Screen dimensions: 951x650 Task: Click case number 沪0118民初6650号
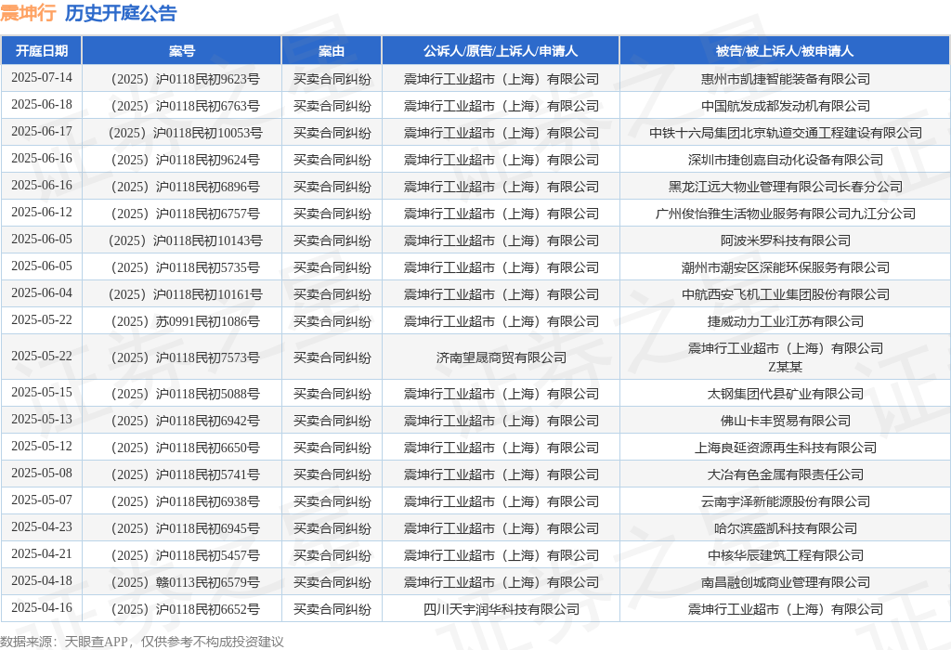pos(182,448)
